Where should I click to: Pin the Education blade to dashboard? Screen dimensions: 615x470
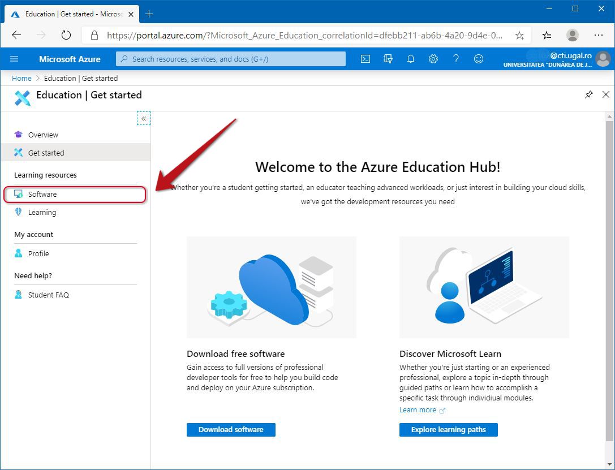589,94
